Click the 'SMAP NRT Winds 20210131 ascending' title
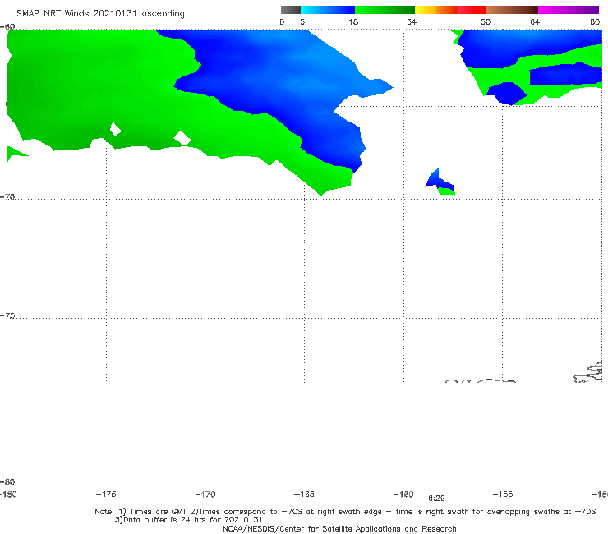Viewport: 608px width, 534px height. pyautogui.click(x=100, y=14)
